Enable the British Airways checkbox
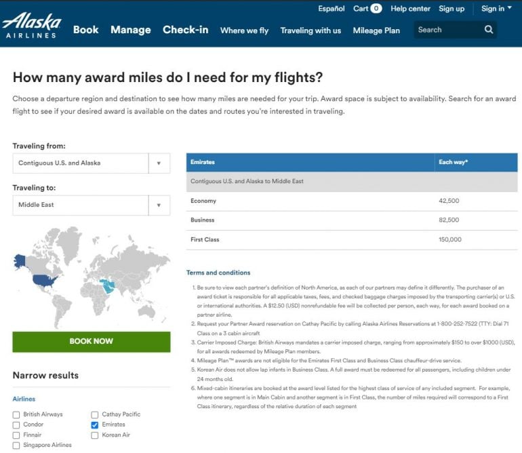 click(16, 414)
